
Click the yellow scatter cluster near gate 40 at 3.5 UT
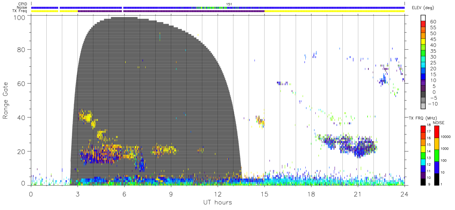point(86,117)
